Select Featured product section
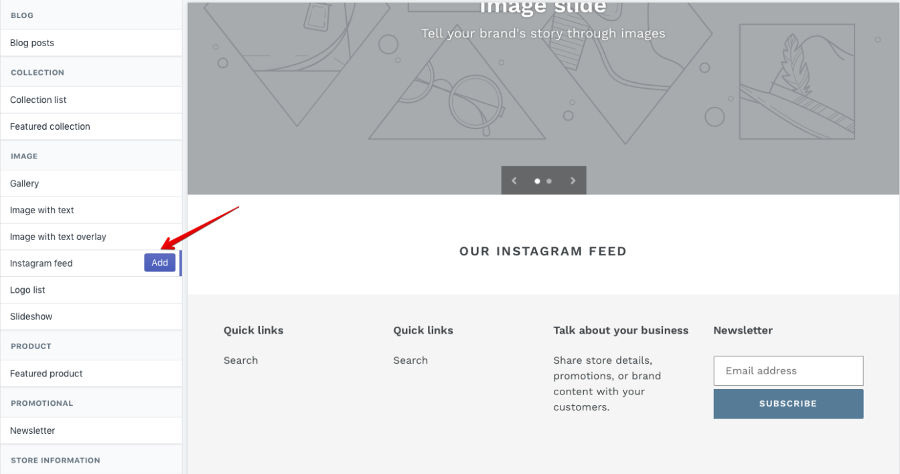Viewport: 900px width, 474px height. (x=91, y=374)
